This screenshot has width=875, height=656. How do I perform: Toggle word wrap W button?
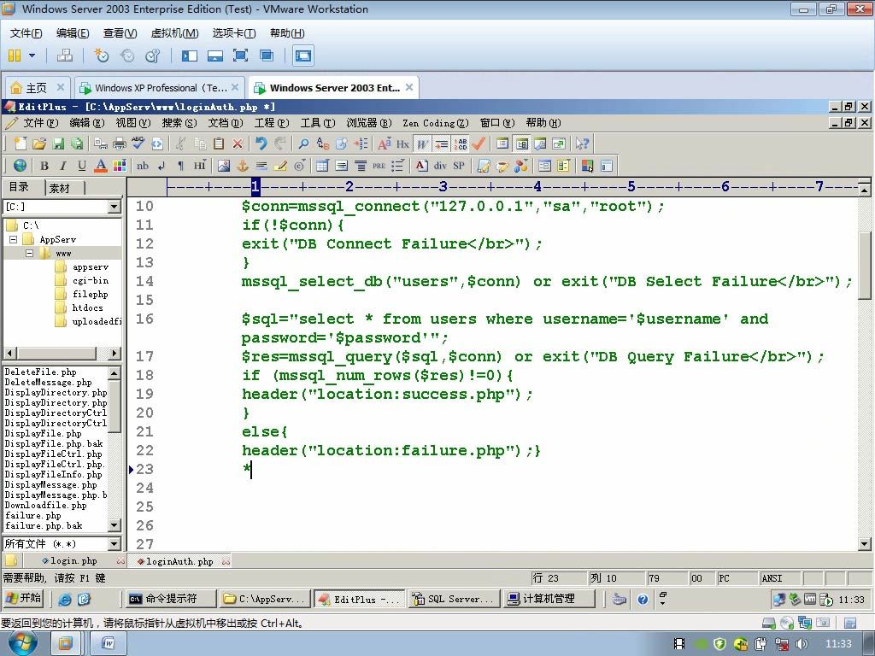423,143
